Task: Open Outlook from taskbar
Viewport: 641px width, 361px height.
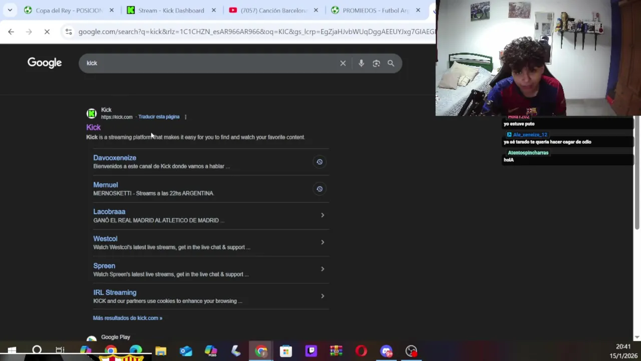Action: [x=186, y=351]
